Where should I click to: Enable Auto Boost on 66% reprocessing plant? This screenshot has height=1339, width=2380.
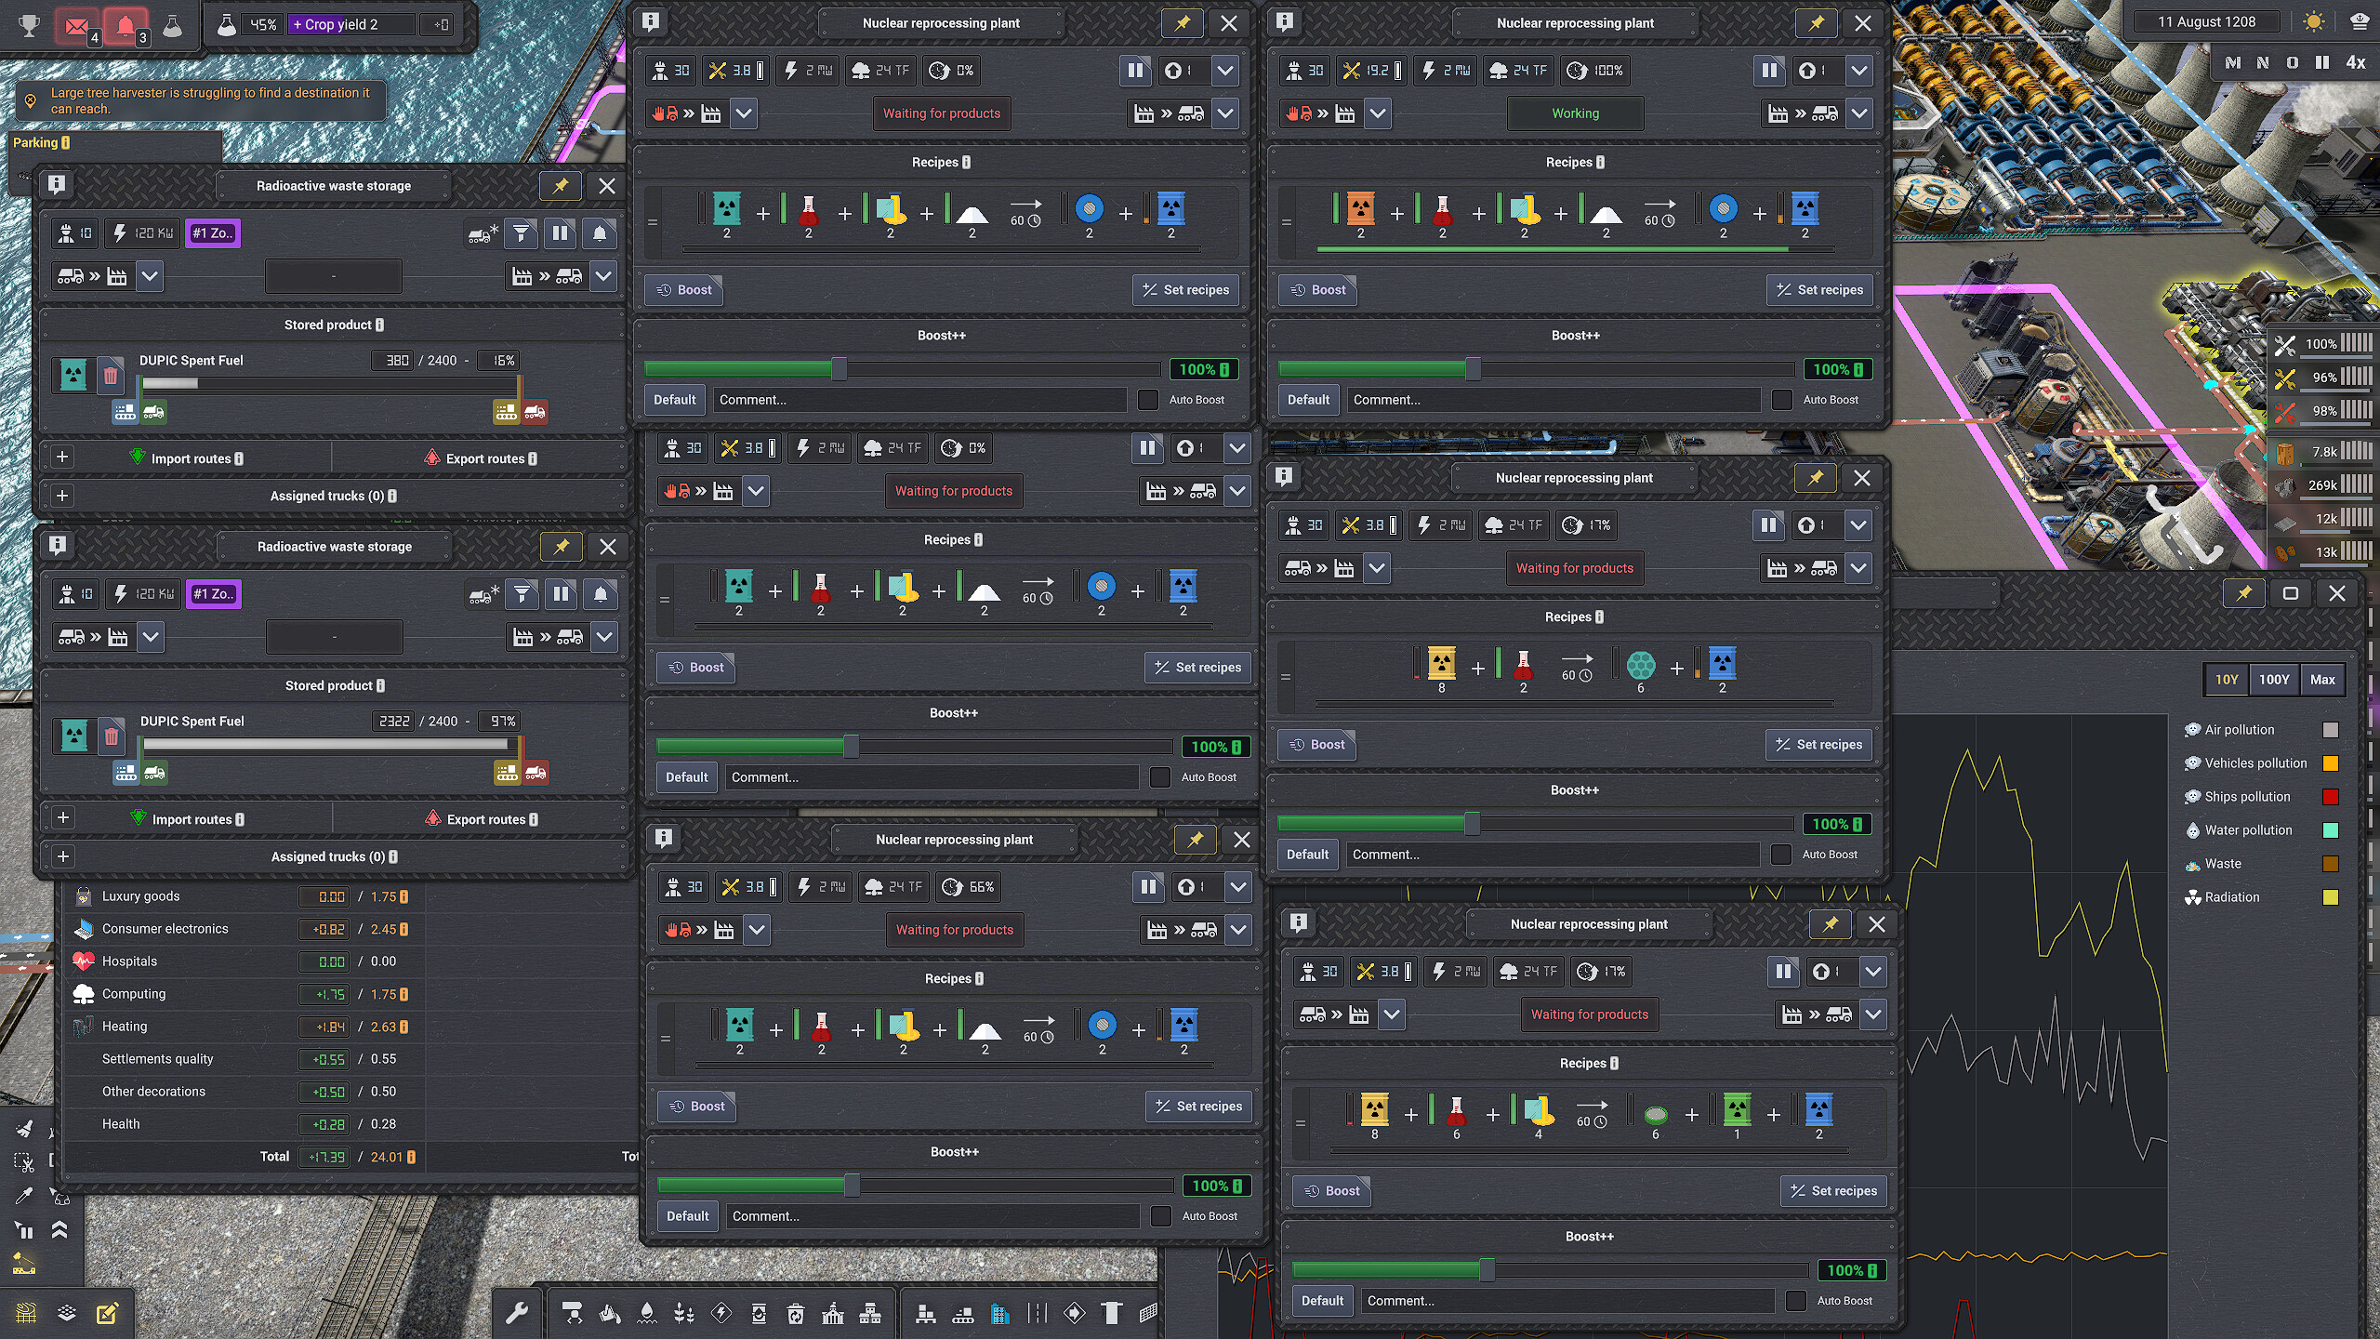click(x=1161, y=1216)
